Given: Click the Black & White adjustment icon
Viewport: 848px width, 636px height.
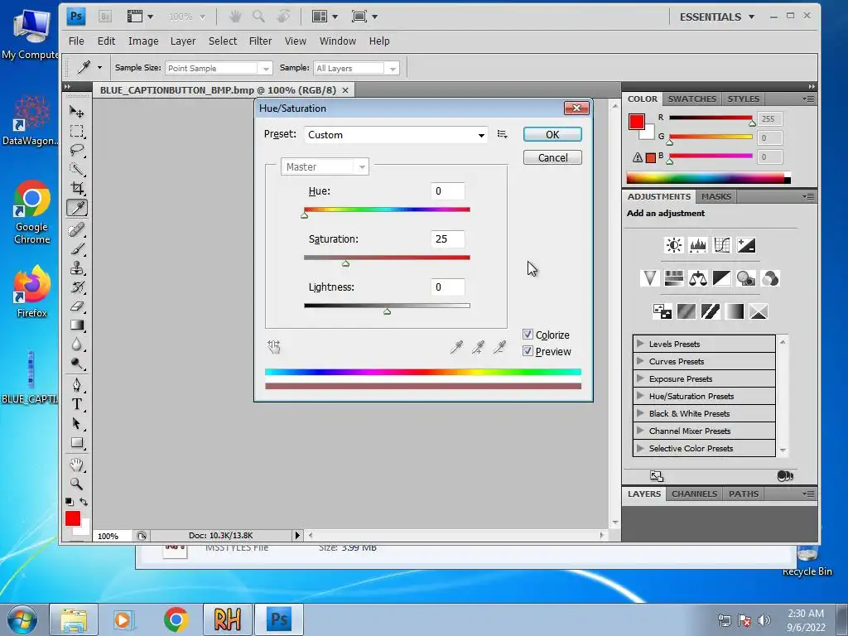Looking at the screenshot, I should [x=722, y=278].
